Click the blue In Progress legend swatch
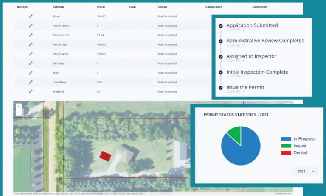The height and width of the screenshot is (196, 326). point(286,139)
